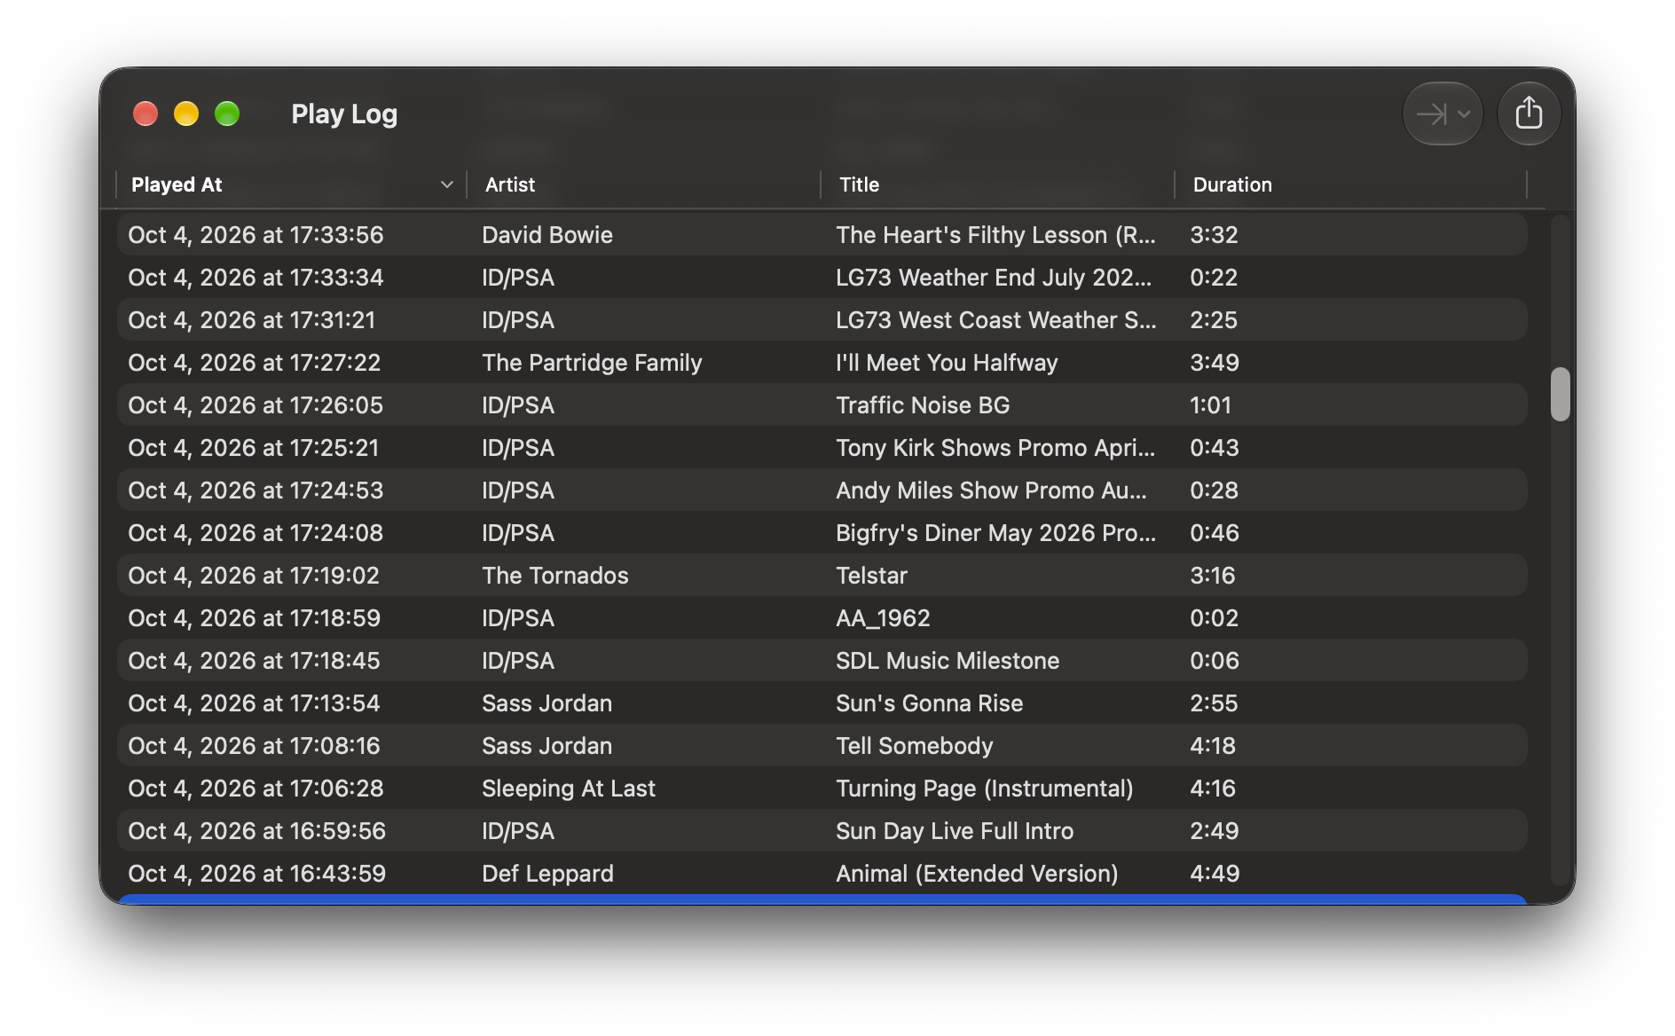This screenshot has width=1675, height=1036.
Task: Click the Share icon in the toolbar
Action: point(1529,114)
